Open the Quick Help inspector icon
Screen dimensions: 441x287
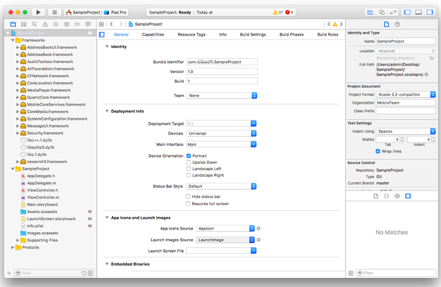click(397, 24)
